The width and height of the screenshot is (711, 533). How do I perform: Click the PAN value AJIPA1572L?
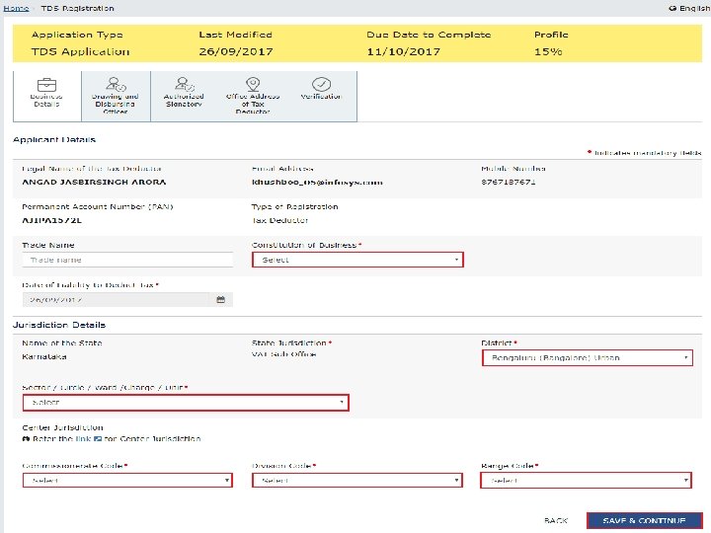(x=51, y=220)
